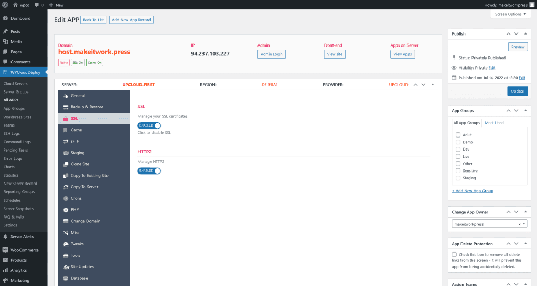Click the General tab icon
537x286 pixels.
point(66,96)
